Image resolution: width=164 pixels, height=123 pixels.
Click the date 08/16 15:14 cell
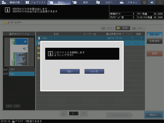coord(115,38)
